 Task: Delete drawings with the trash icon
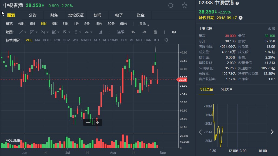point(155,32)
